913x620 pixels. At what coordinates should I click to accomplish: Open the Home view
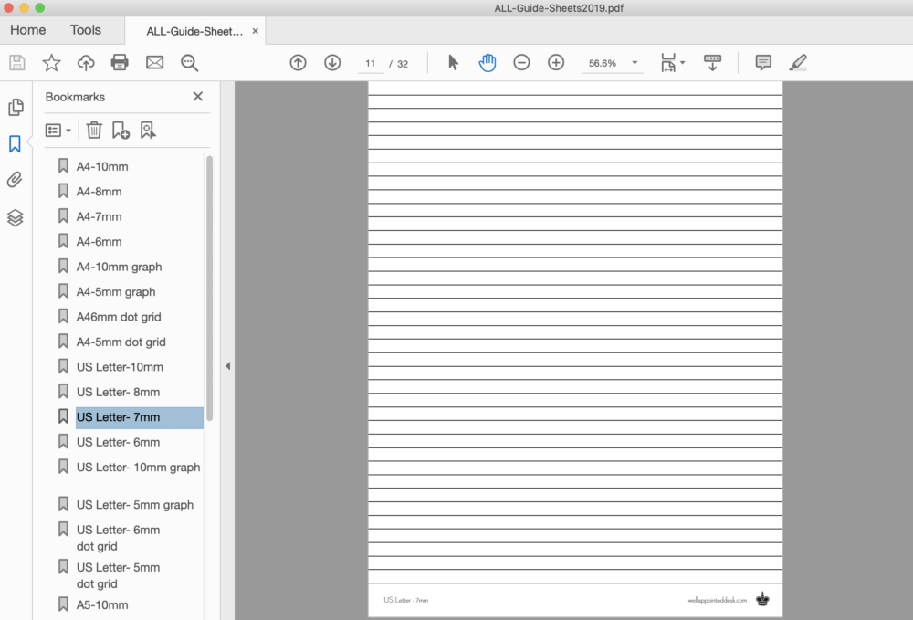(27, 29)
